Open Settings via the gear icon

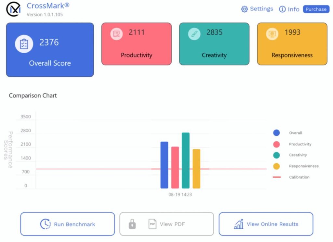(x=244, y=9)
